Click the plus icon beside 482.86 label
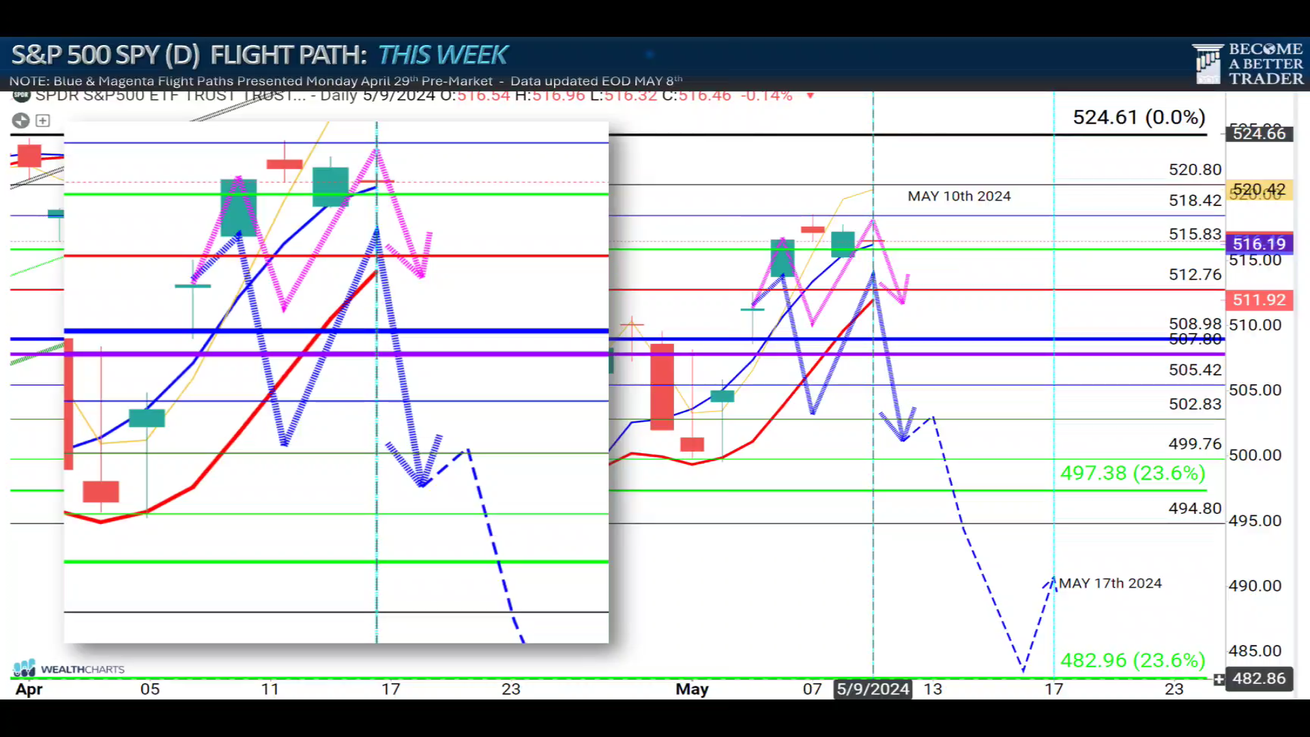This screenshot has width=1310, height=737. [1219, 679]
